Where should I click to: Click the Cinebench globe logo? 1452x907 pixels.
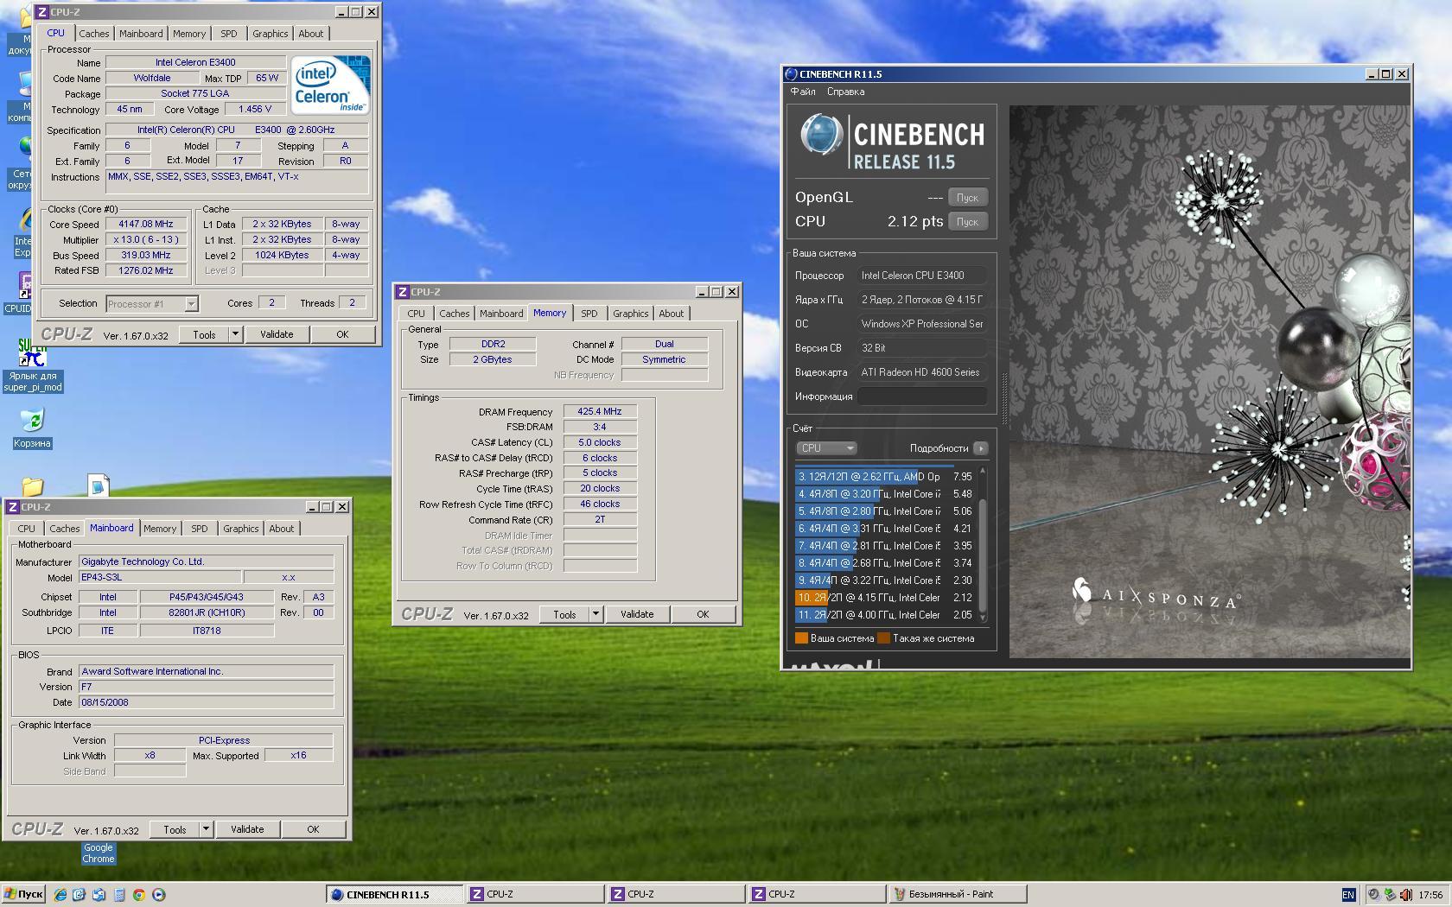coord(820,136)
